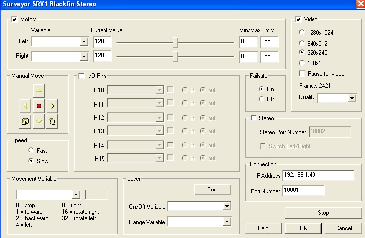Click the red stop dot button
The height and width of the screenshot is (238, 365).
[x=39, y=105]
